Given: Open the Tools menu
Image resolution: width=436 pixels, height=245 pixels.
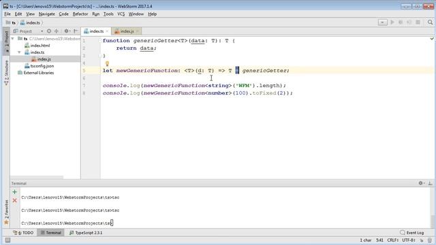Looking at the screenshot, I should point(108,14).
